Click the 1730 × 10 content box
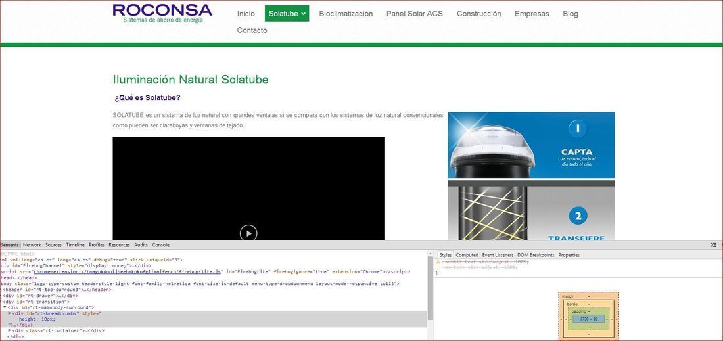 coord(588,319)
